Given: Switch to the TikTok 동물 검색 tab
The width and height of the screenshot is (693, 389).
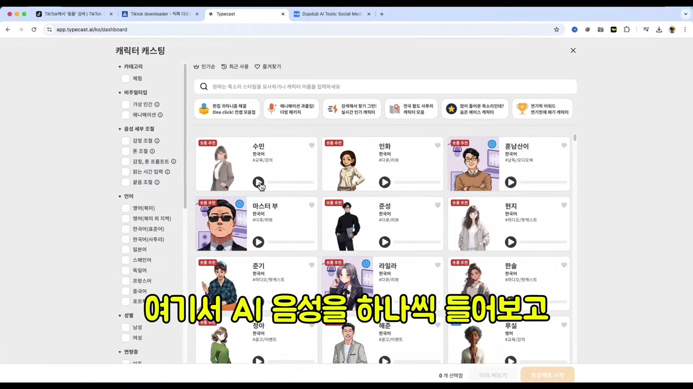Looking at the screenshot, I should click(74, 14).
